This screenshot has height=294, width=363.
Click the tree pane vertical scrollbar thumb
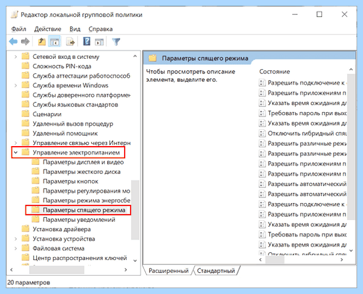135,210
